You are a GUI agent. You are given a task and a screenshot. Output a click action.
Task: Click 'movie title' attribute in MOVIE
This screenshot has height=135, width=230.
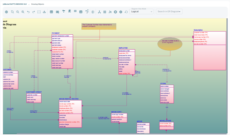(x=140, y=127)
